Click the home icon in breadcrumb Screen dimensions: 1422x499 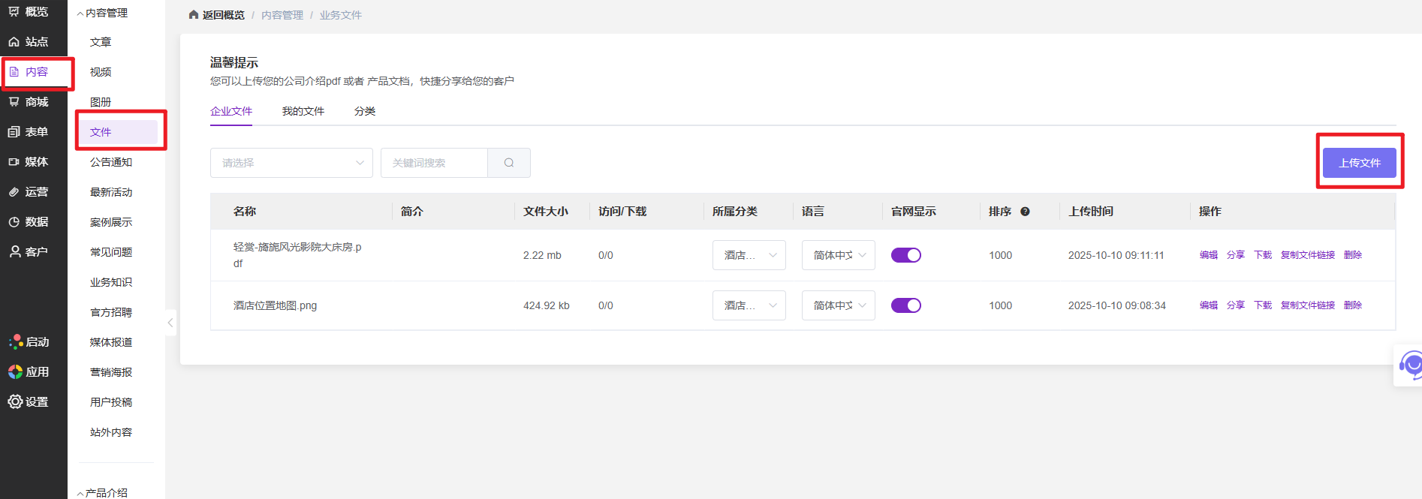(x=194, y=15)
